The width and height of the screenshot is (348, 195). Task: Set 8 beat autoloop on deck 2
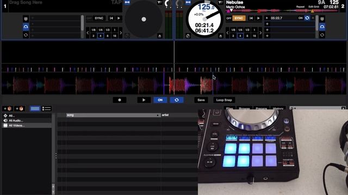247,36
